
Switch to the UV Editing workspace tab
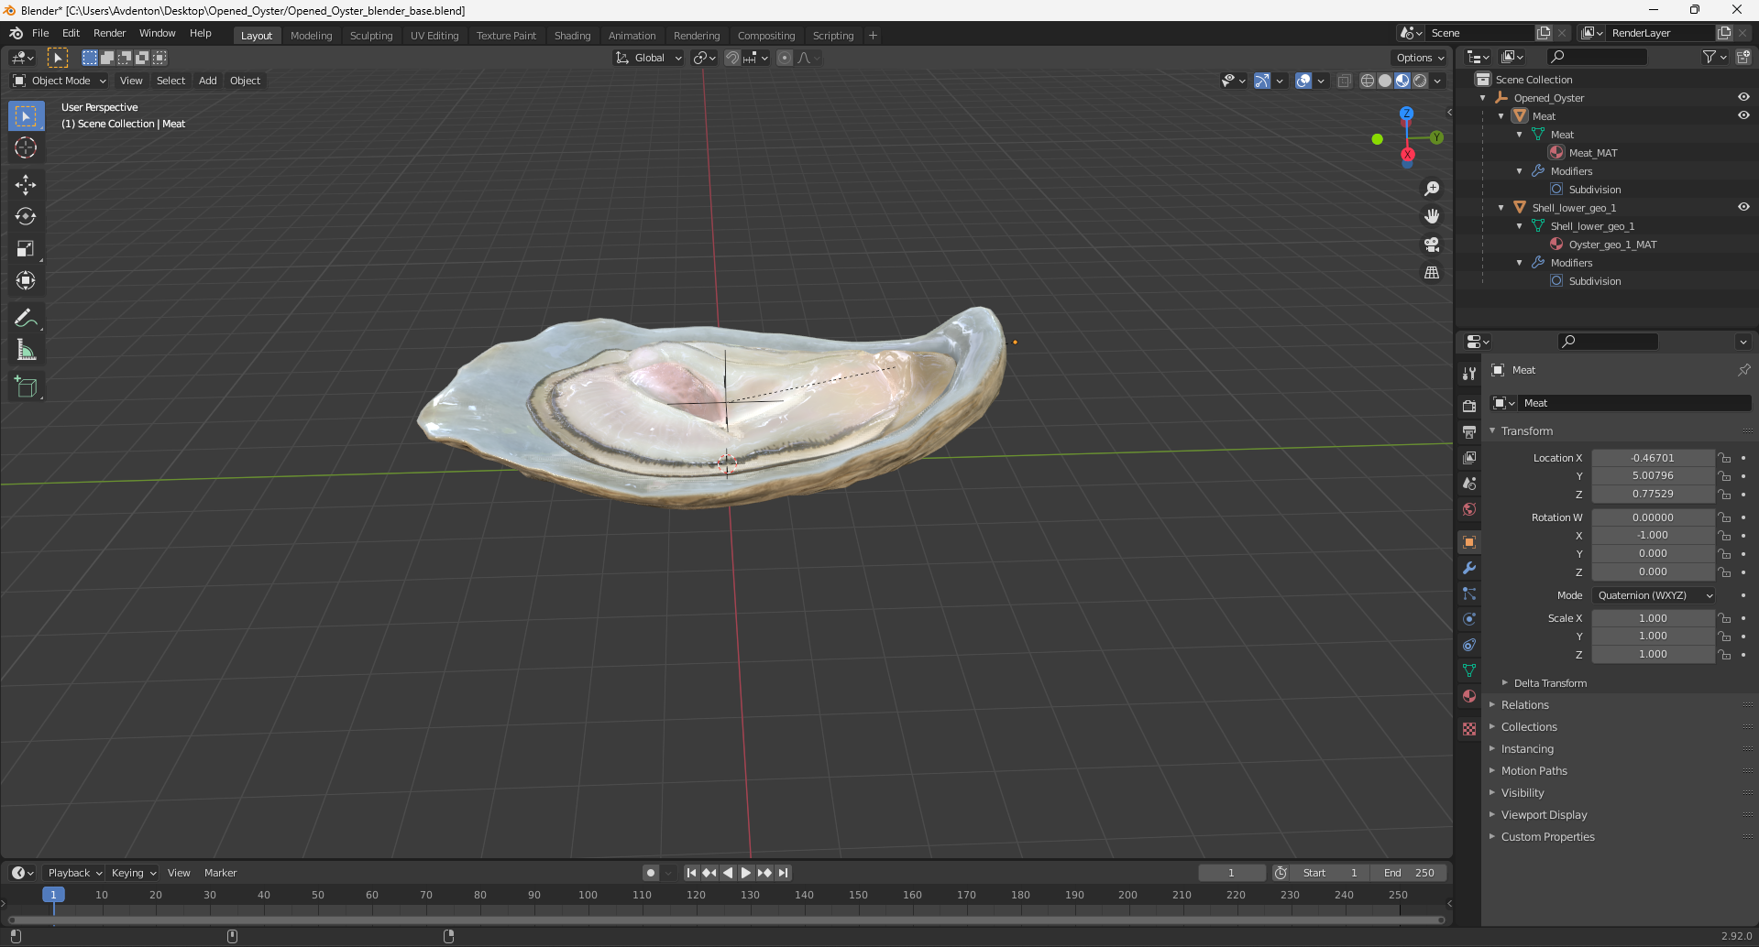434,36
